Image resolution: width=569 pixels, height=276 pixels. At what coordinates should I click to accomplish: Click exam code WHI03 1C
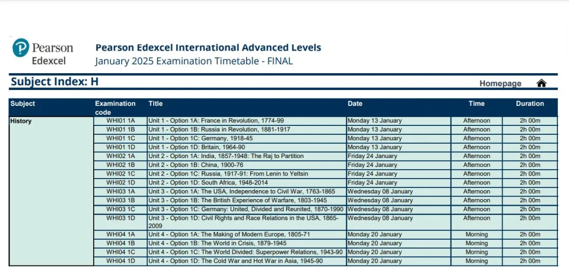[x=121, y=209]
